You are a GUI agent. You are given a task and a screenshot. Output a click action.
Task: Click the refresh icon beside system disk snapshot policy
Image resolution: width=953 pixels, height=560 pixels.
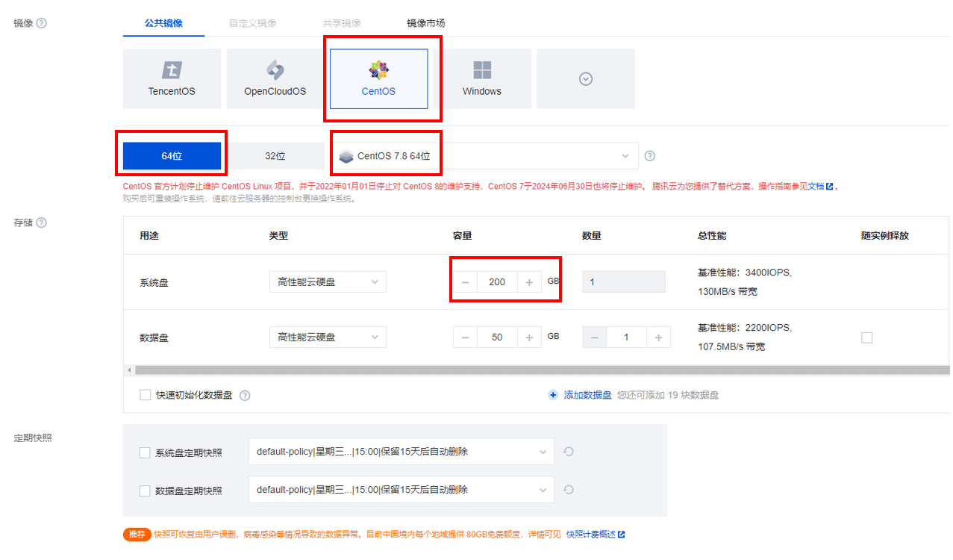(x=568, y=451)
